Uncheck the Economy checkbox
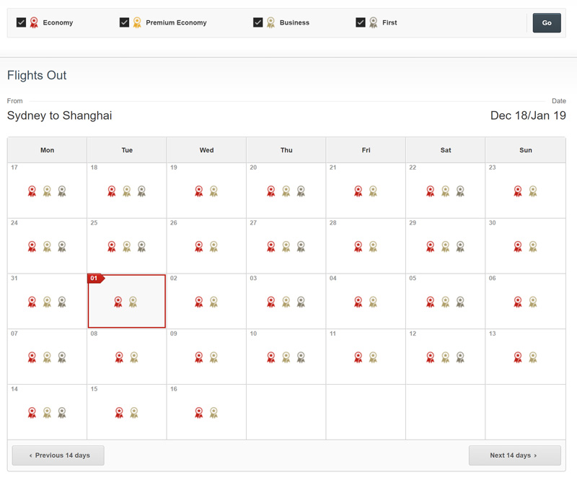This screenshot has width=577, height=480. tap(22, 22)
